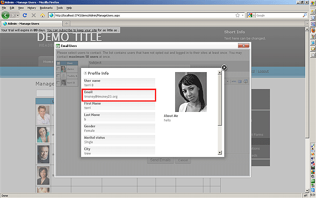
Task: Open the Bookmarks menu
Action: tap(45, 8)
